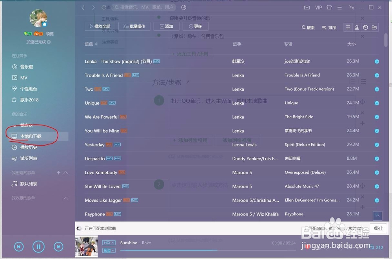Image resolution: width=392 pixels, height=259 pixels.
Task: Toggle check mark for Lenka - The Show row
Action: (377, 62)
